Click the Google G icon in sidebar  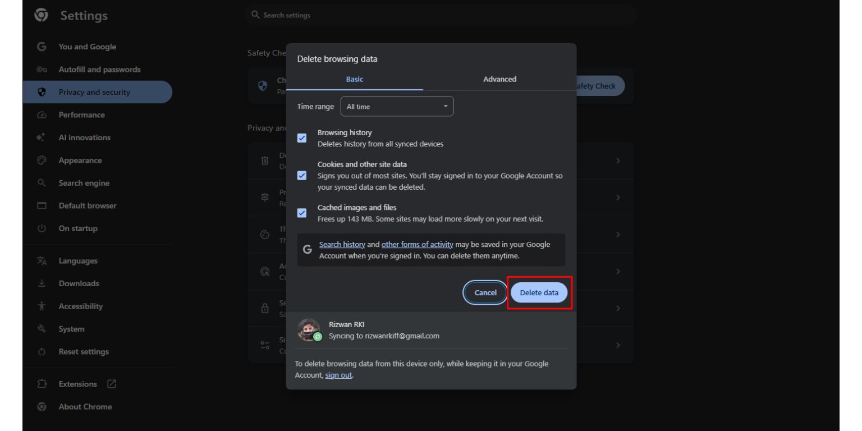[41, 47]
